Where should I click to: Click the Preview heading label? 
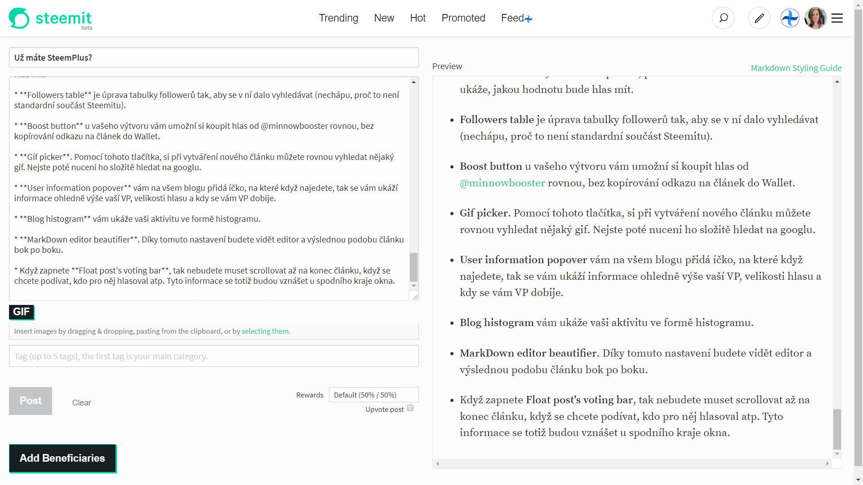(x=447, y=66)
